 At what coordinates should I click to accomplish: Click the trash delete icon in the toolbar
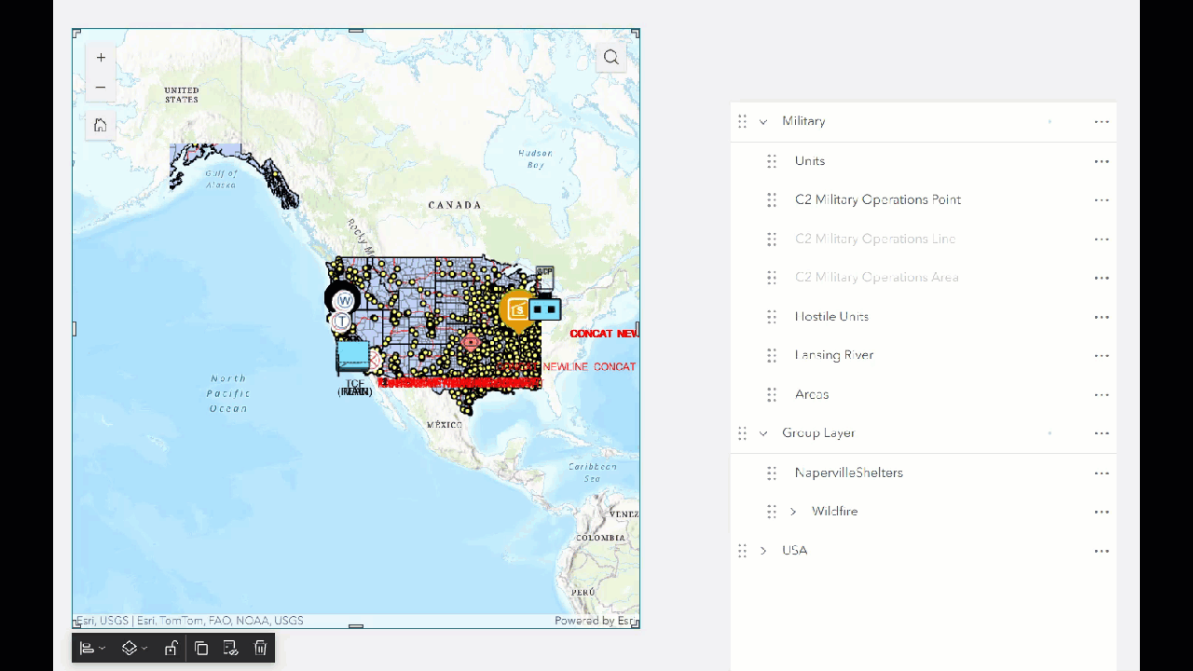click(x=260, y=648)
